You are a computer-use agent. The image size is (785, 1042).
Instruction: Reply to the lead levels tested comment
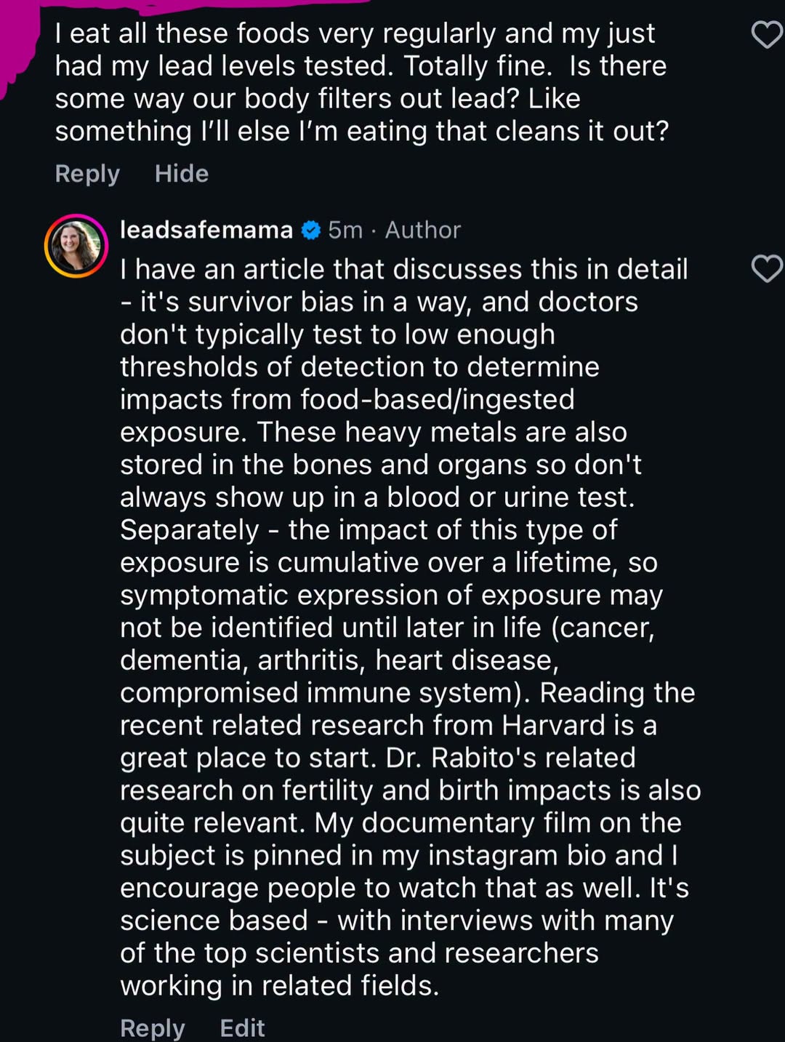pyautogui.click(x=87, y=174)
